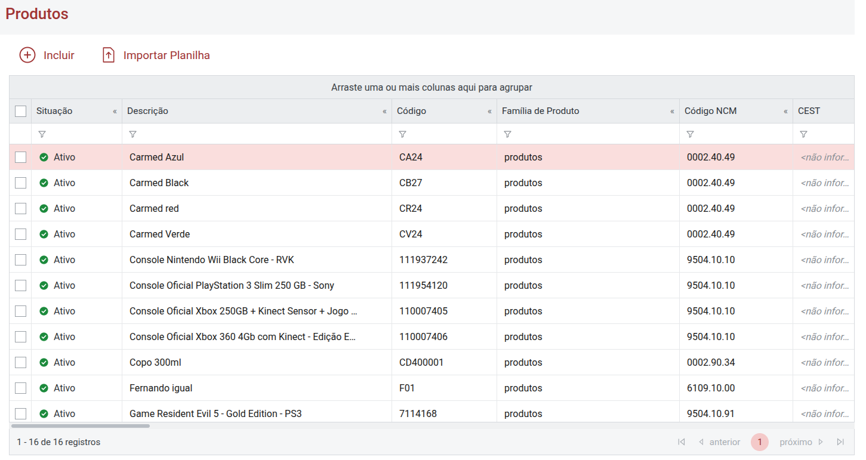Viewport: 866px width, 460px height.
Task: Open the Código column filter funnel icon
Action: click(402, 134)
